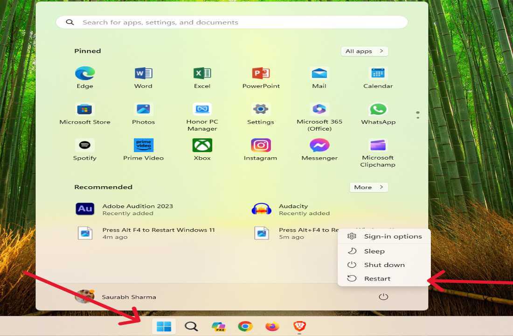This screenshot has height=336, width=513.
Task: Expand the All apps list
Action: 365,51
